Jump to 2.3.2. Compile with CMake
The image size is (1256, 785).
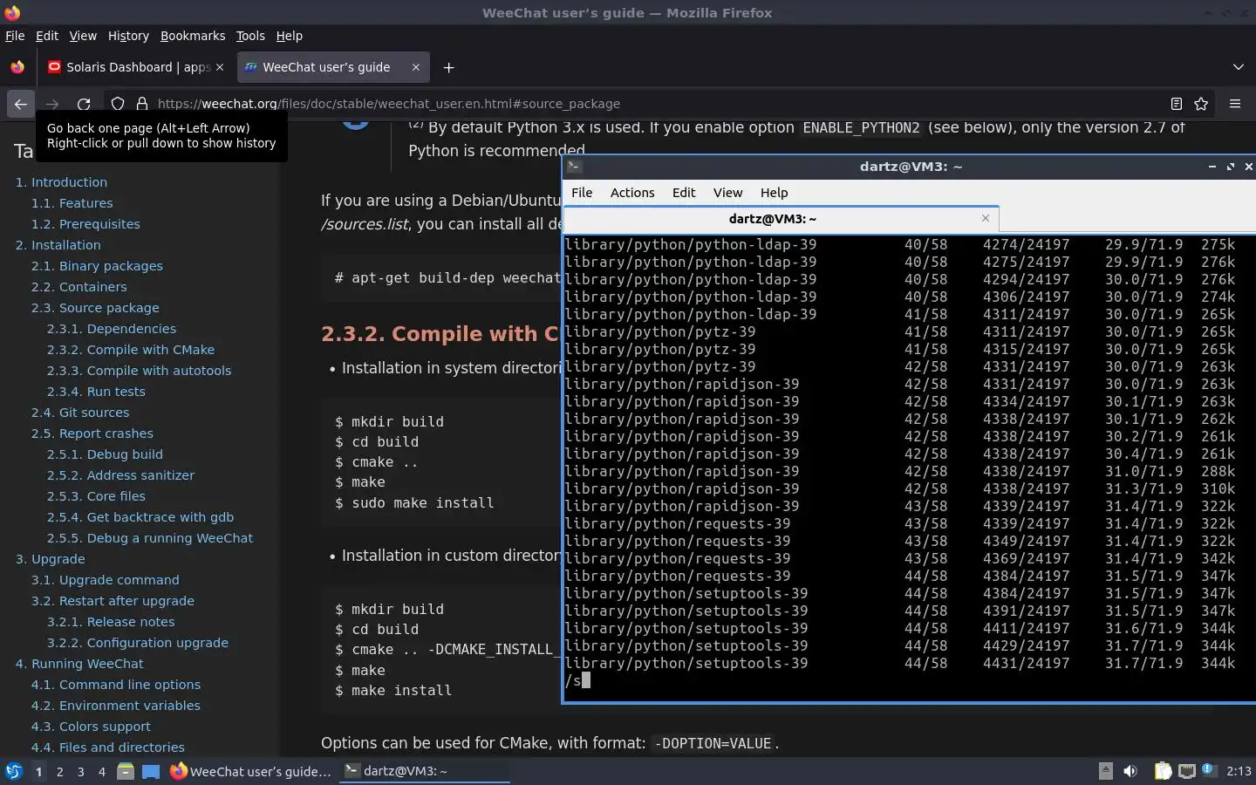131,350
